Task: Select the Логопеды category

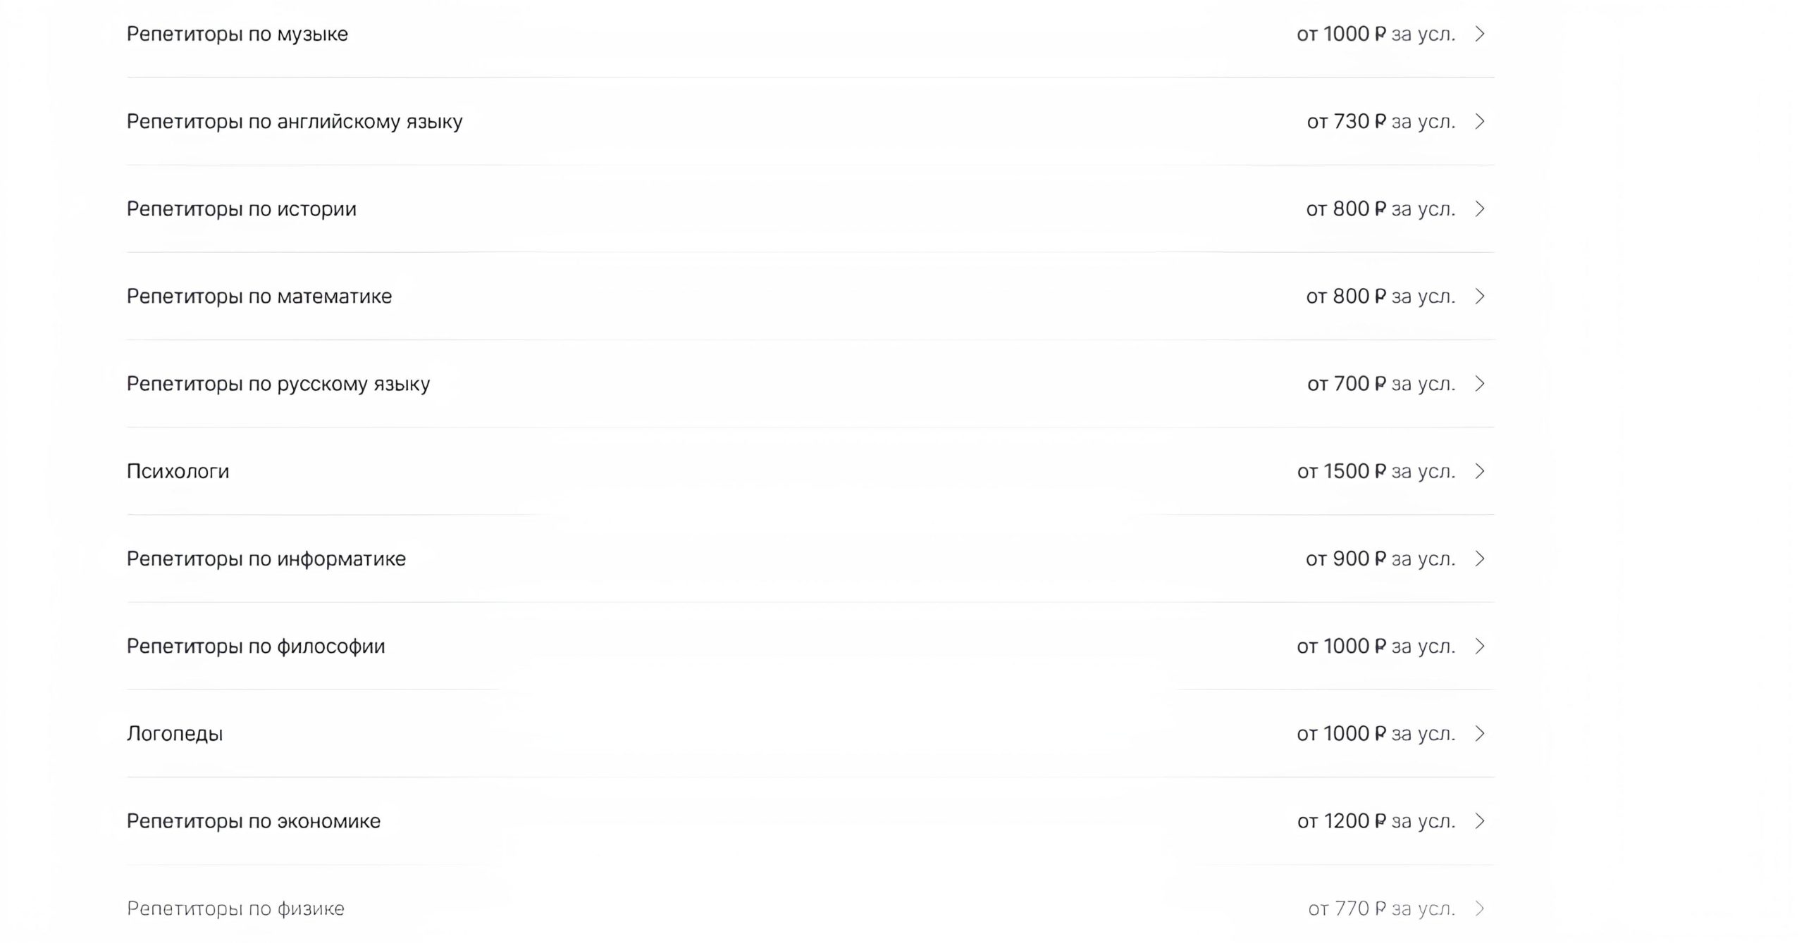Action: (174, 734)
